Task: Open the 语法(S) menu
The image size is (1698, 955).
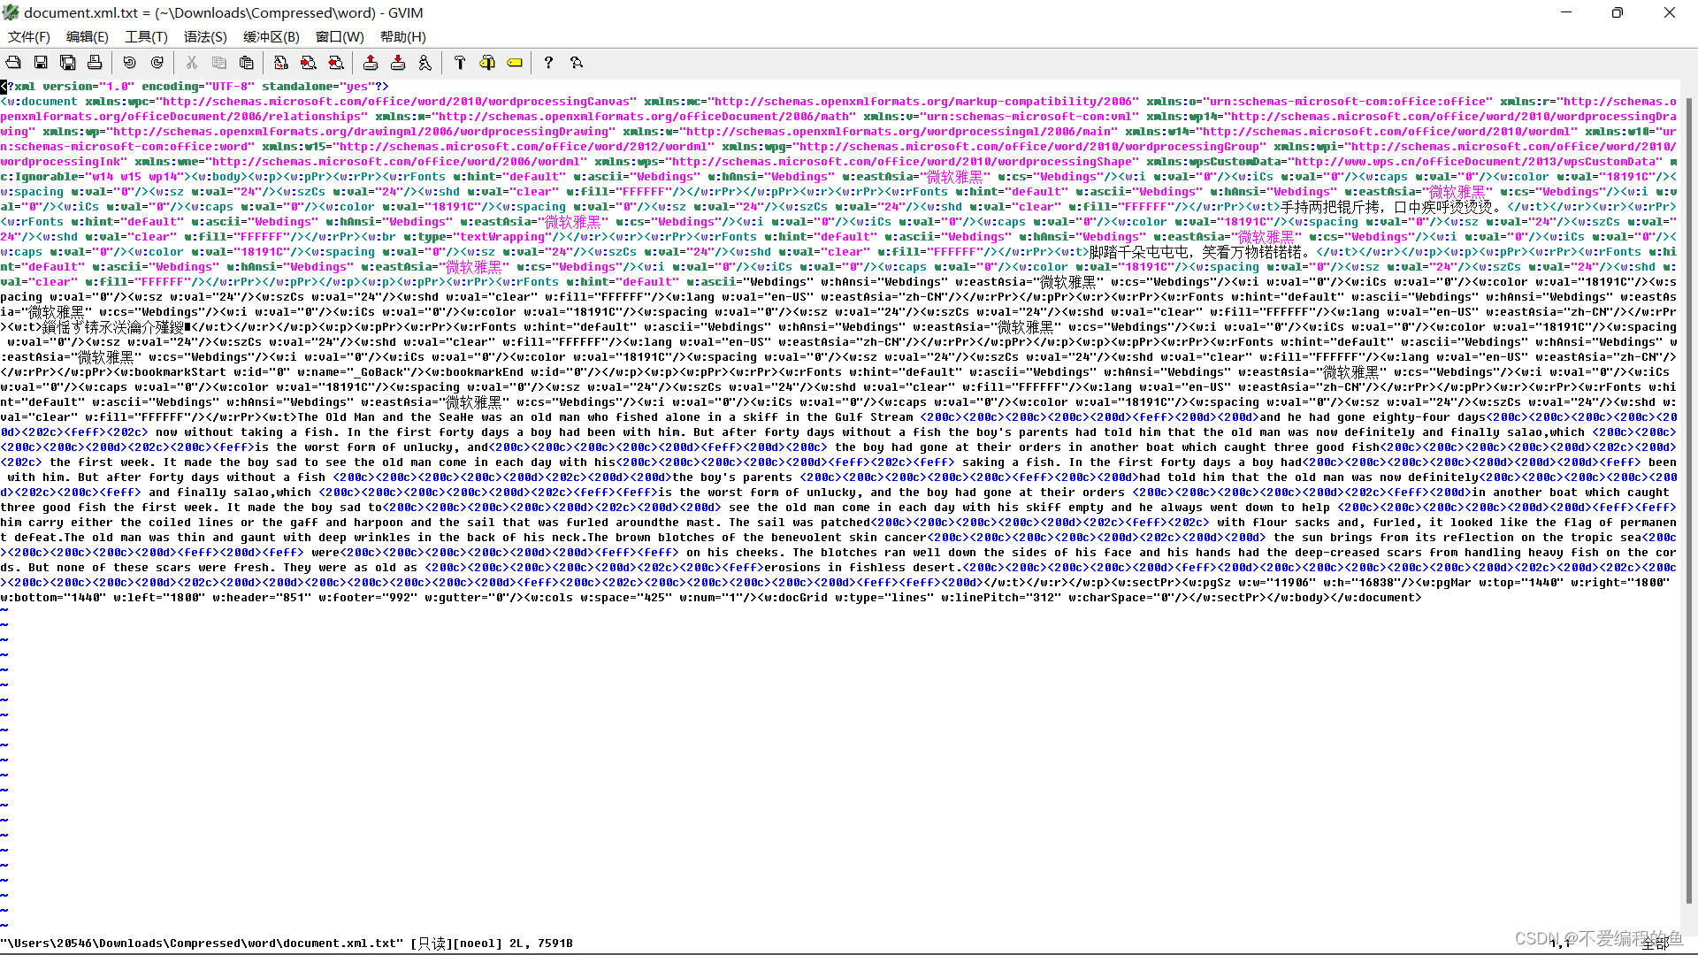Action: point(205,37)
